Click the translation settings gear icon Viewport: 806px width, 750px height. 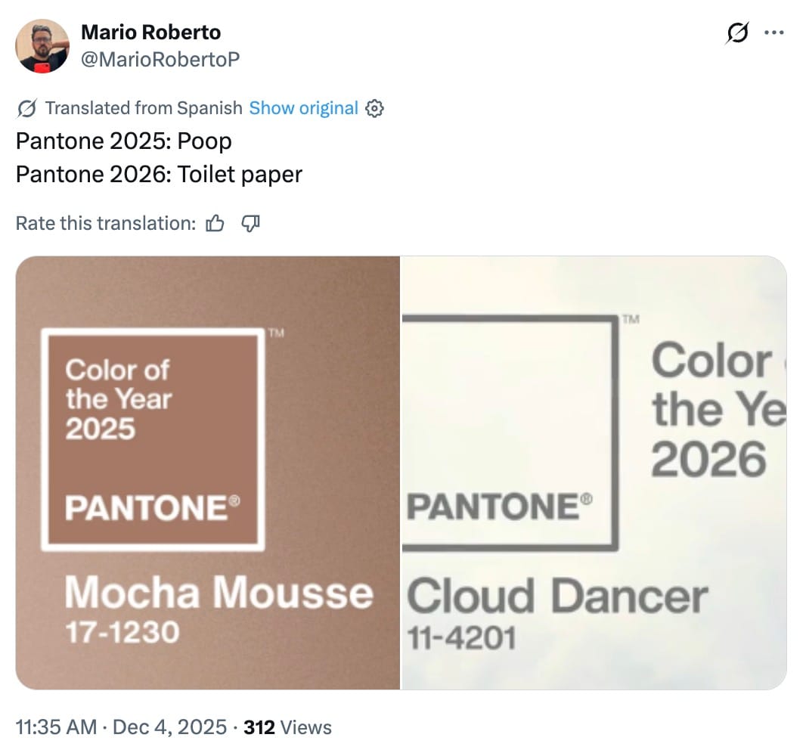click(x=374, y=109)
